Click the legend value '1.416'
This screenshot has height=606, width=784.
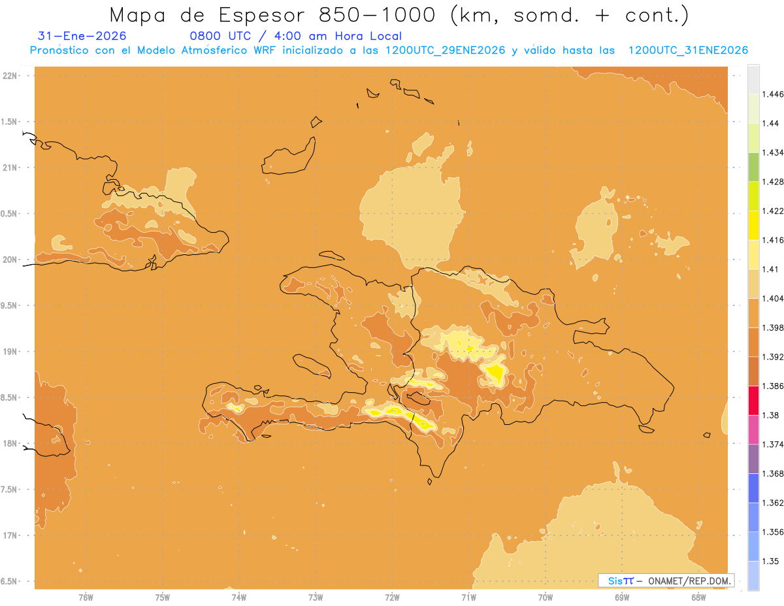tap(774, 240)
